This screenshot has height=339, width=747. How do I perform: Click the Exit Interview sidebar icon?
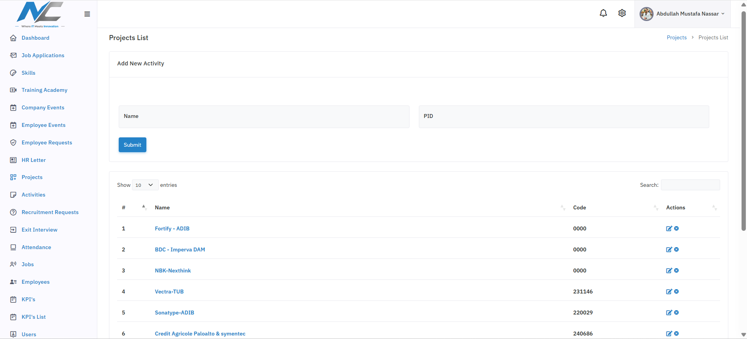13,230
